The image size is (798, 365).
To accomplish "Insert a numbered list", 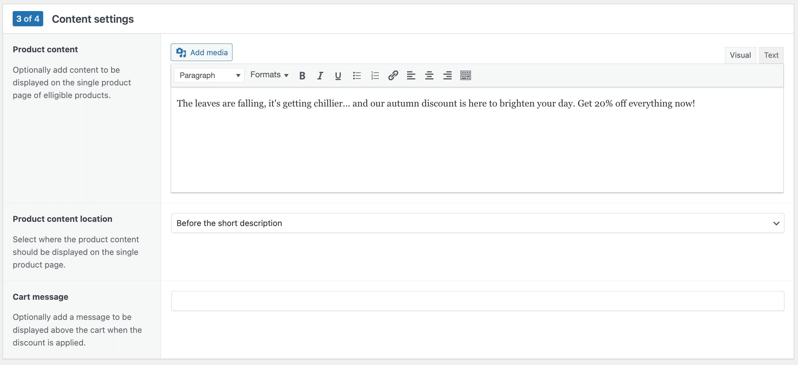I will click(x=375, y=75).
